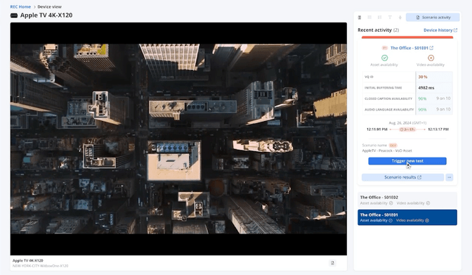472x275 pixels.
Task: Open The Office - S01E01 link
Action: point(412,48)
